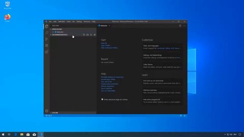
Task: Open Mail app from taskbar
Action: pos(34,134)
